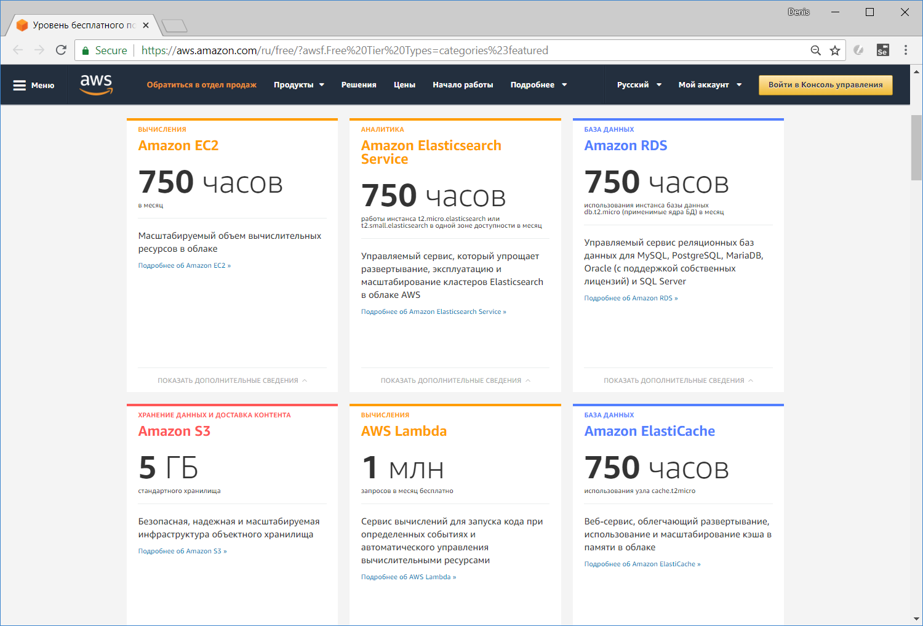This screenshot has height=626, width=923.
Task: Click the bookmark star icon
Action: (835, 50)
